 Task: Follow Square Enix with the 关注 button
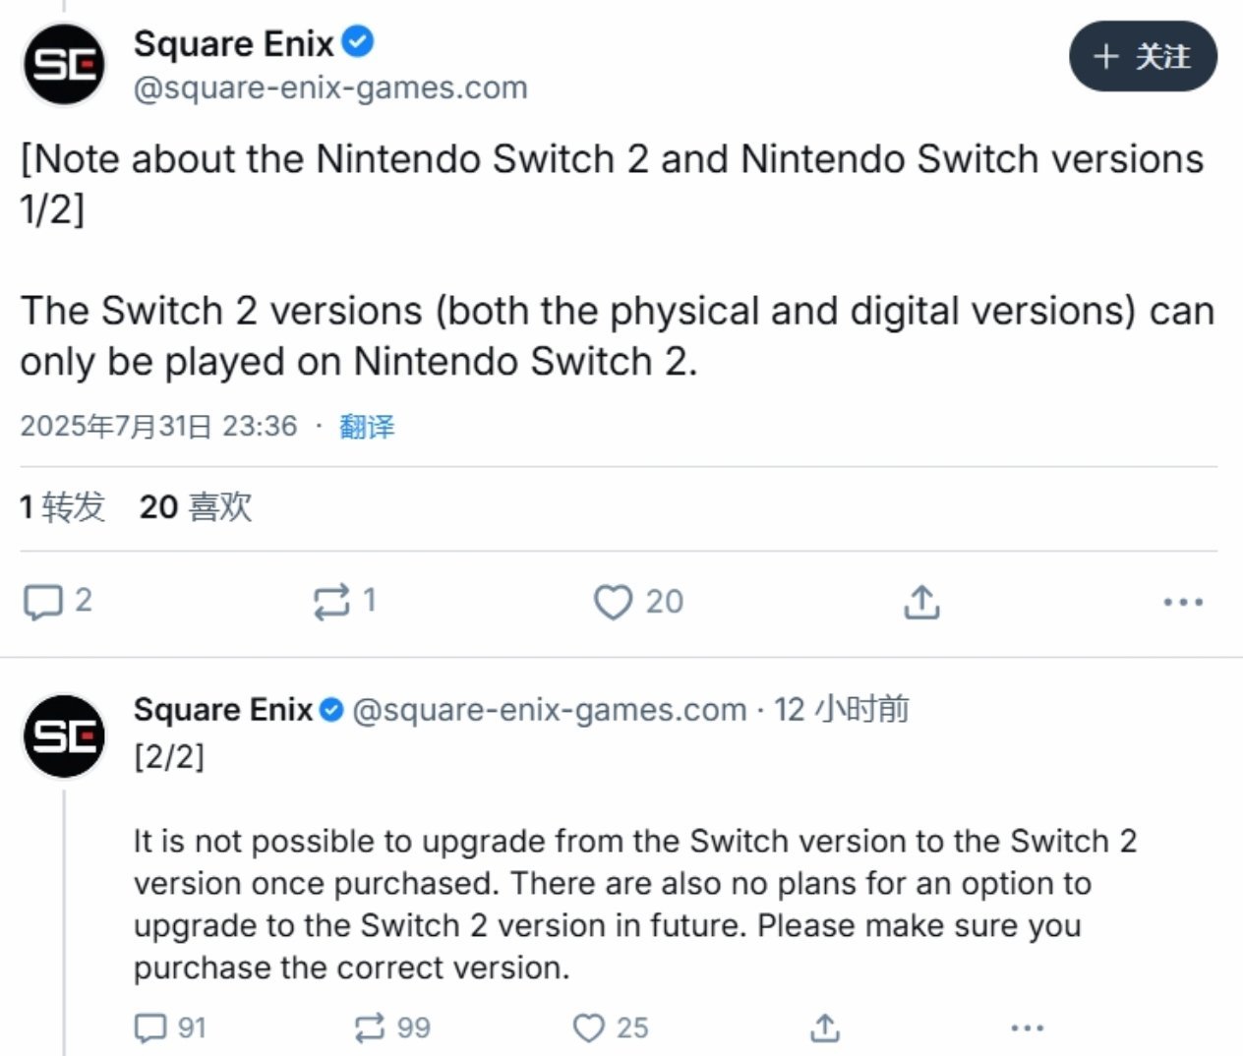pos(1143,56)
